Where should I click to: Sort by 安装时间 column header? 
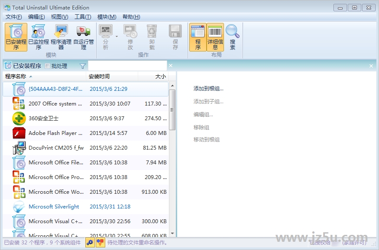coord(112,77)
